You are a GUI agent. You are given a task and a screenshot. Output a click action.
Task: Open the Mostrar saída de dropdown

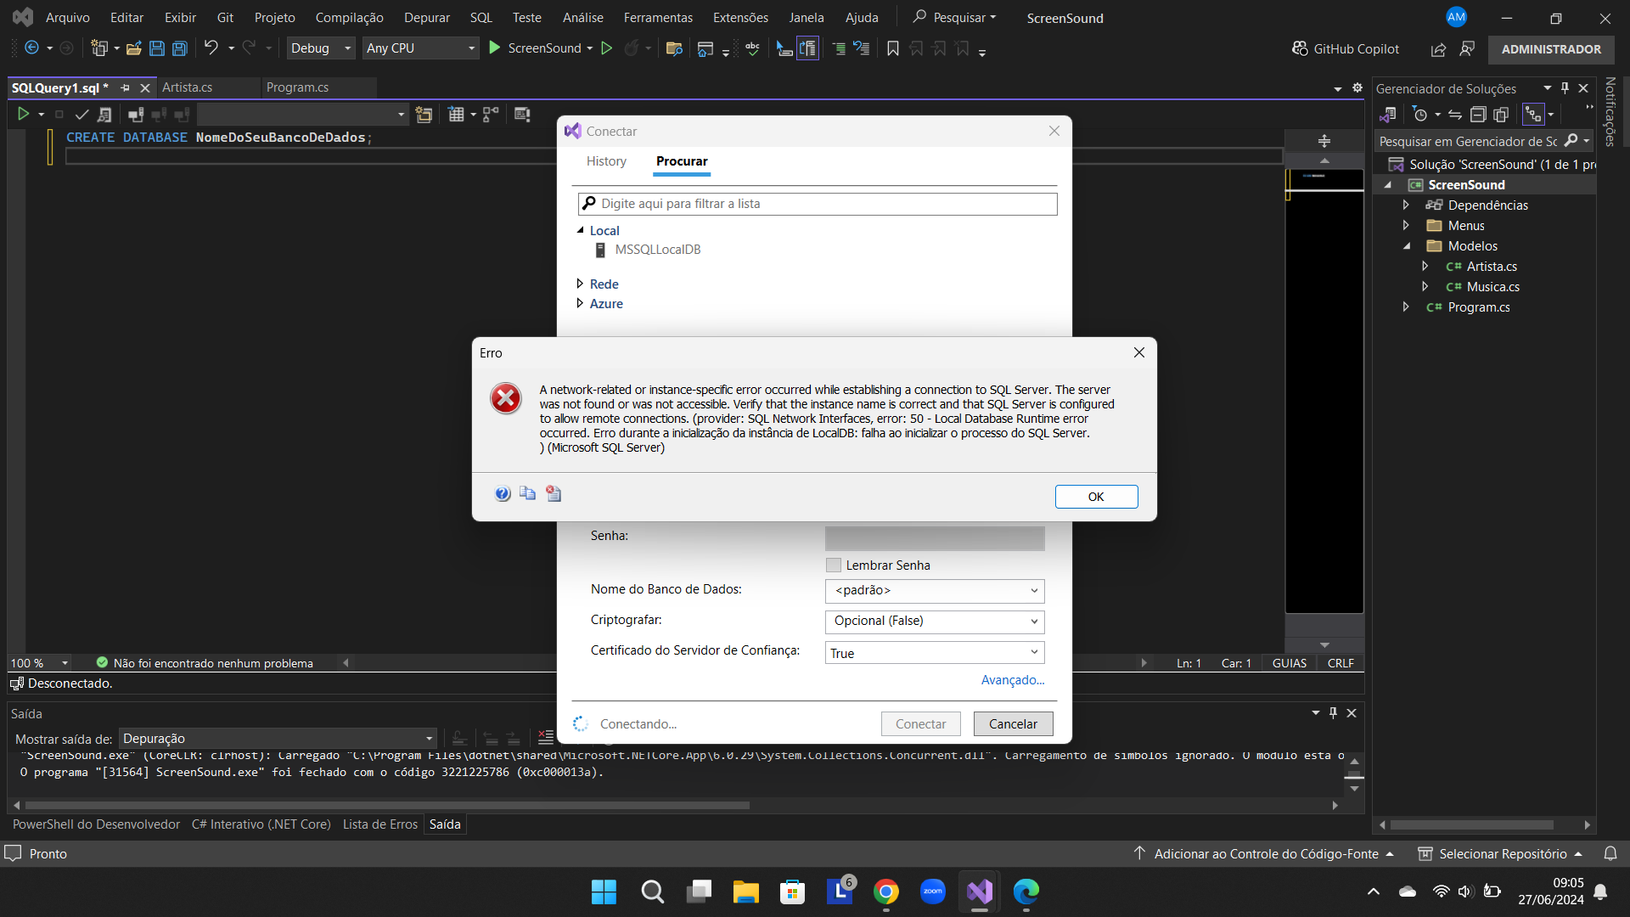click(x=278, y=739)
